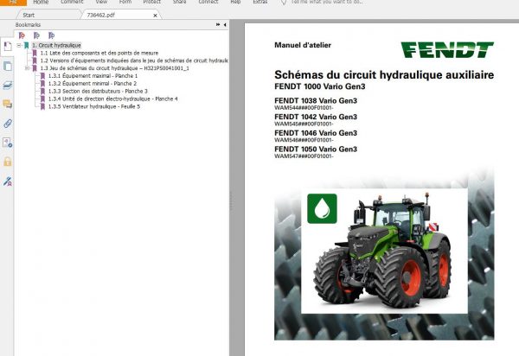Open the Comment ribbon tab
Screen dimensions: 519x356
(x=72, y=2)
